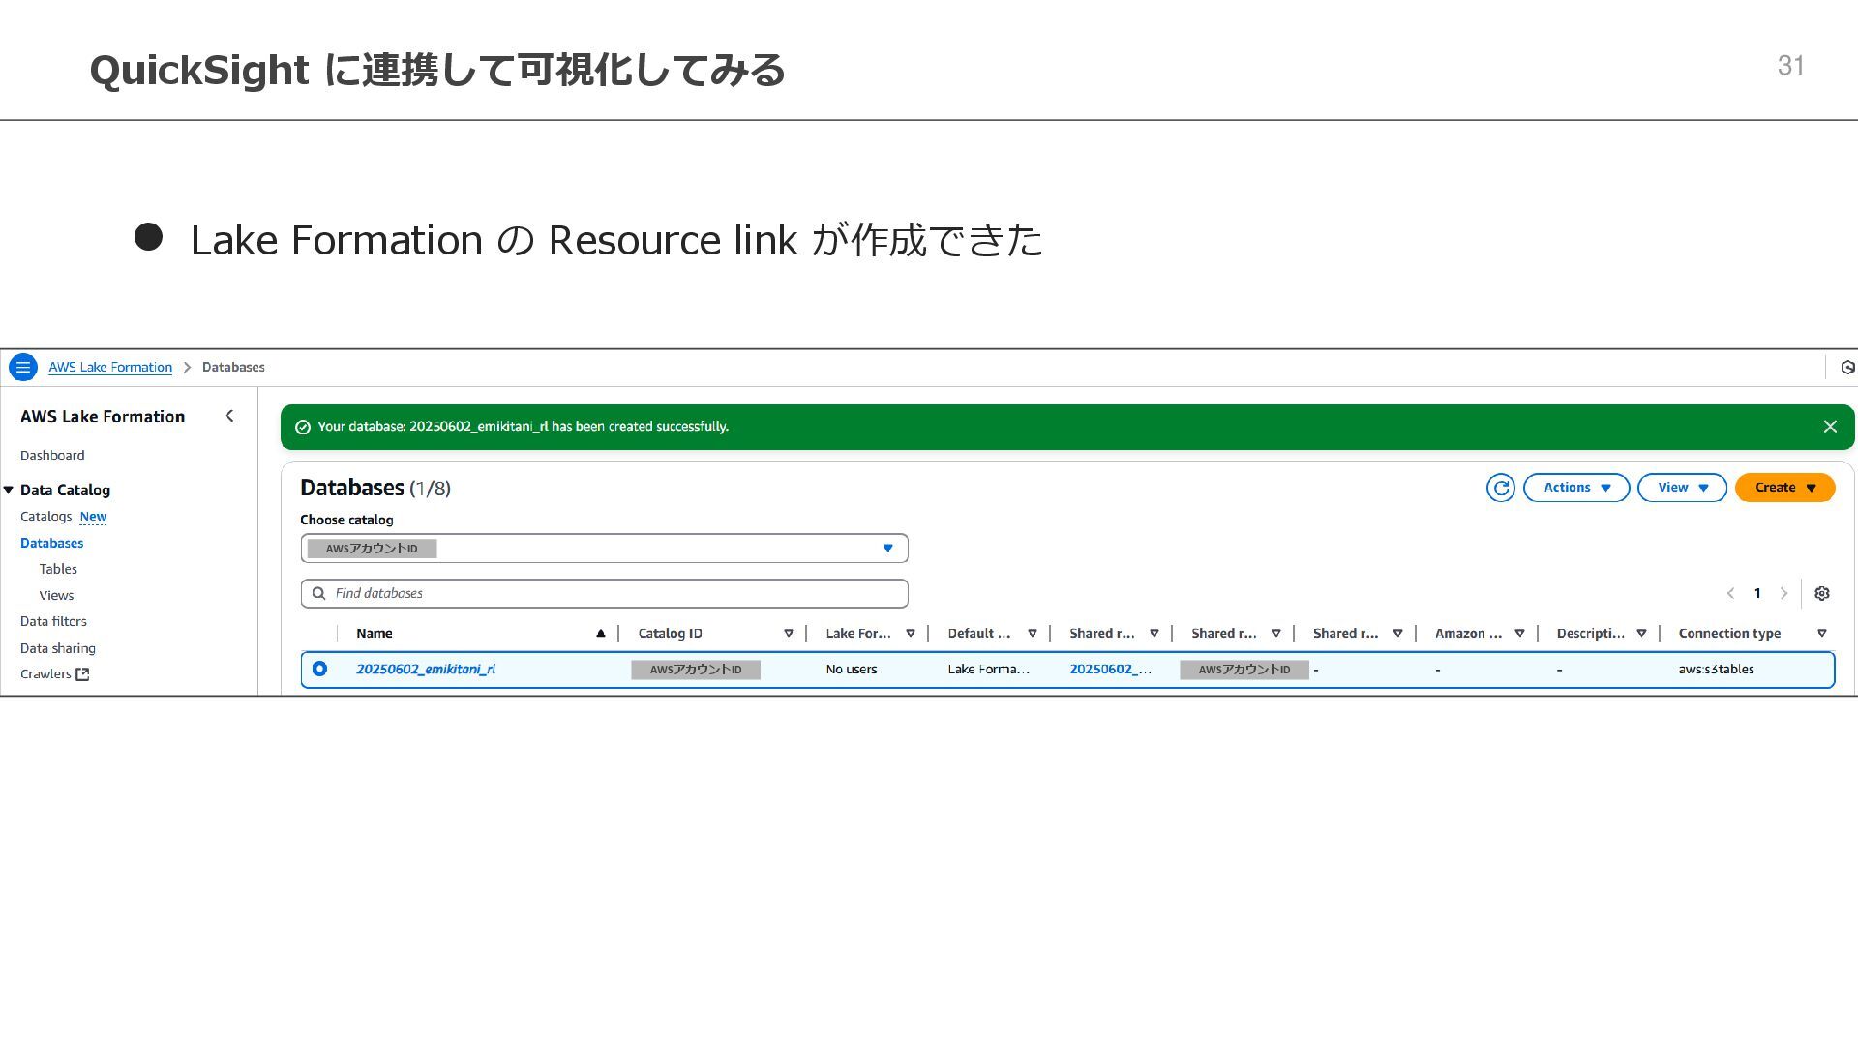Collapse the AWS Lake Formation sidebar
The width and height of the screenshot is (1858, 1045).
point(229,416)
